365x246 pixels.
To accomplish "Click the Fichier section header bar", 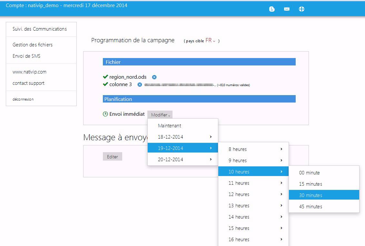I will point(199,62).
